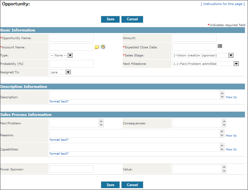
Task: Click the Consequences field's up scroll arrow
Action: coord(224,121)
